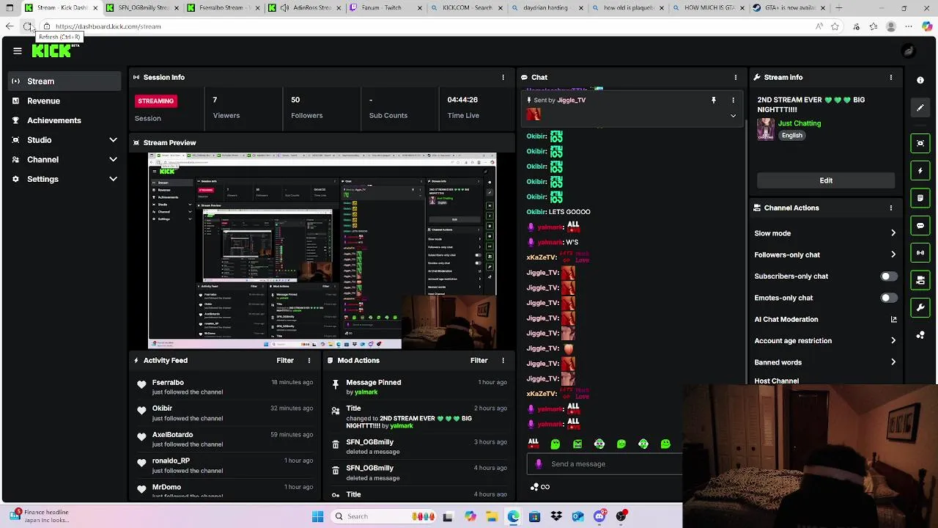Open Account age restriction options arrow
The width and height of the screenshot is (938, 528).
click(x=893, y=341)
